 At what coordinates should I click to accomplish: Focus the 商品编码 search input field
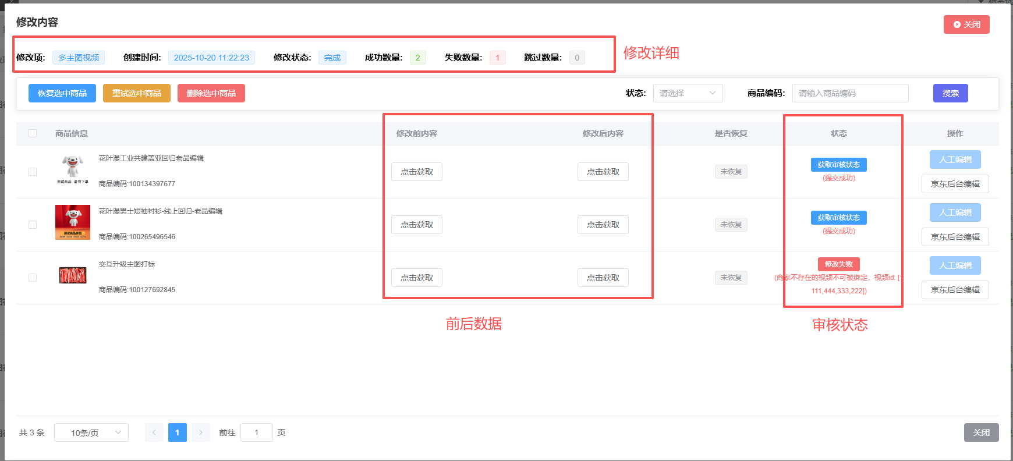coord(850,93)
